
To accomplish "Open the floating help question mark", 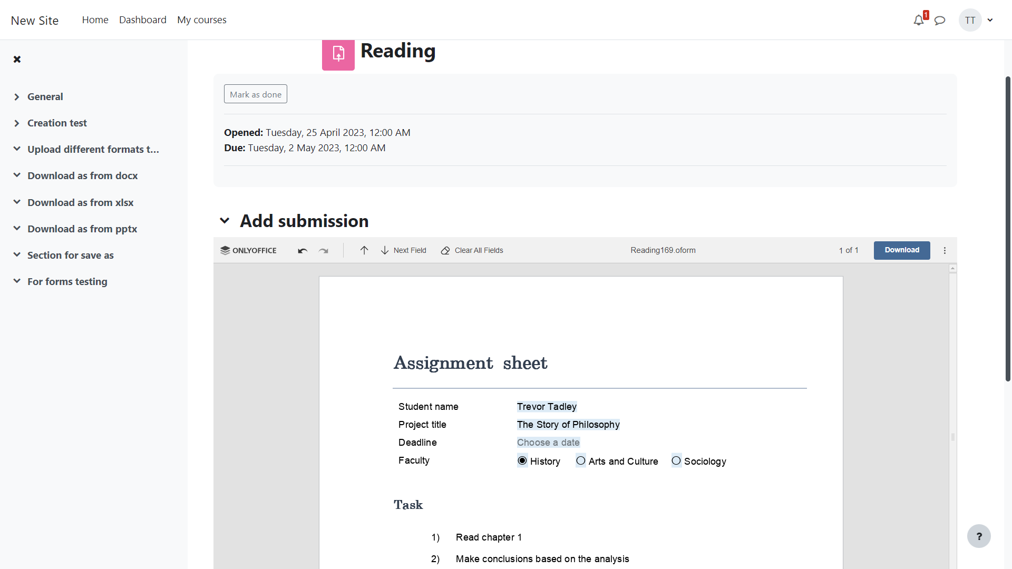I will pyautogui.click(x=979, y=536).
